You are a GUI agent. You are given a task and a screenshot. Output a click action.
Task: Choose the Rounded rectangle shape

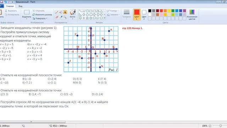[x=94, y=11]
